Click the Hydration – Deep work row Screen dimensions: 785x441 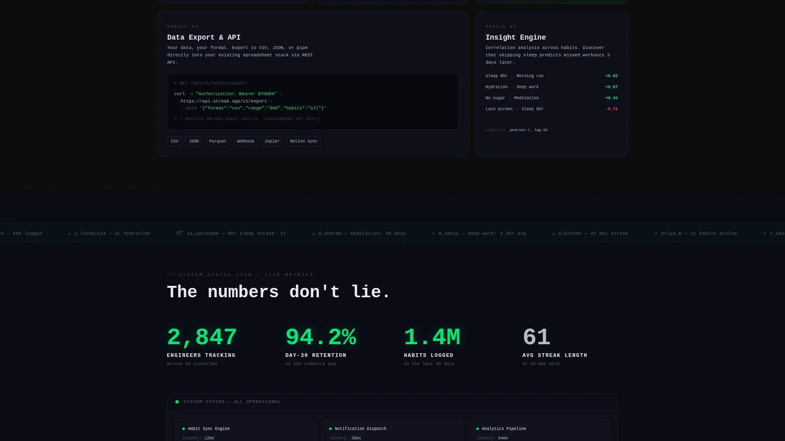[552, 87]
